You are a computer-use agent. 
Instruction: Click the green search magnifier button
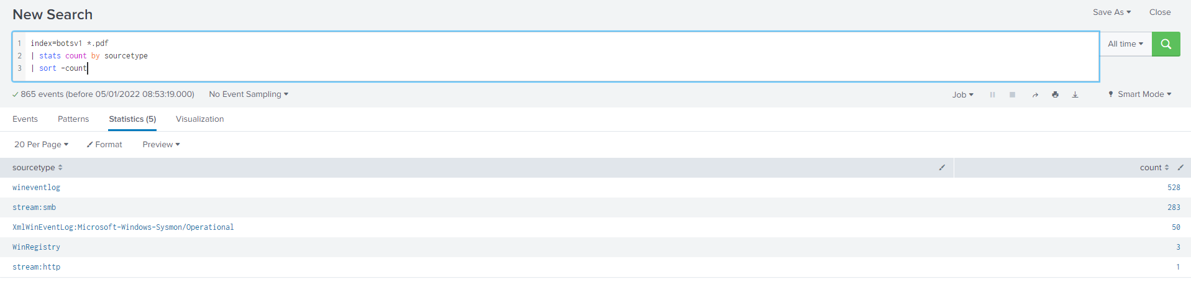coord(1166,44)
